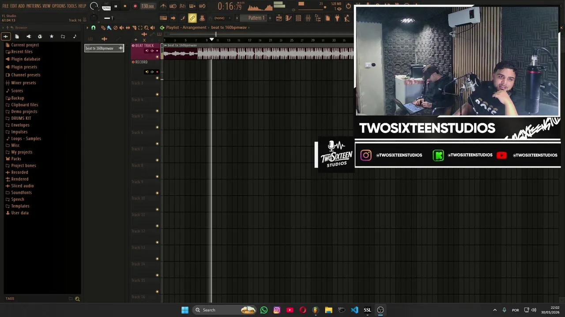Open the VIEW menu
Image resolution: width=565 pixels, height=317 pixels.
46,6
